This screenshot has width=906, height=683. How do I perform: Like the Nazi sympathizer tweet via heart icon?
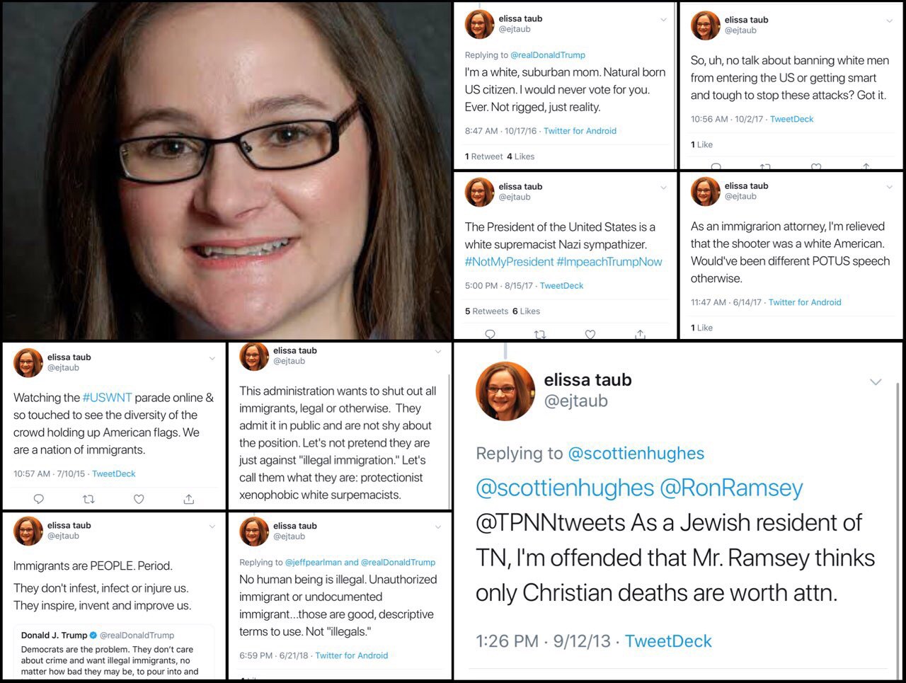590,334
